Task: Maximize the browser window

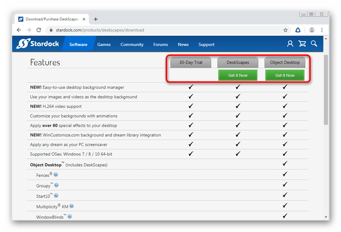Action: (311, 14)
